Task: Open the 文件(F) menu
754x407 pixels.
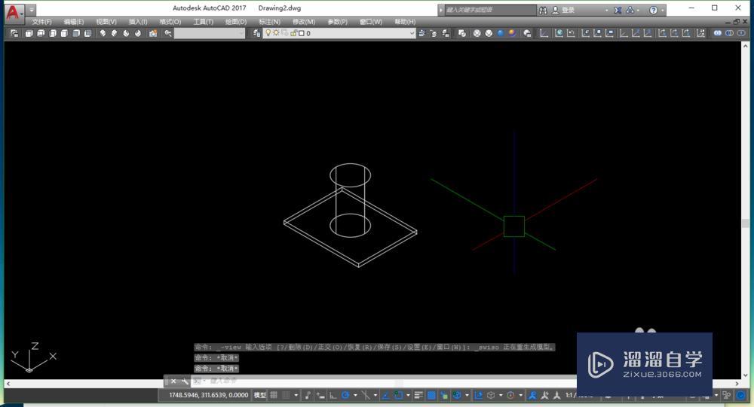Action: pyautogui.click(x=41, y=22)
